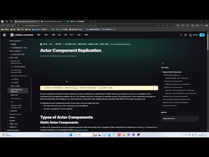This screenshot has width=209, height=157.
Task: Open the workspaces icon in title bar
Action: coord(7,21)
